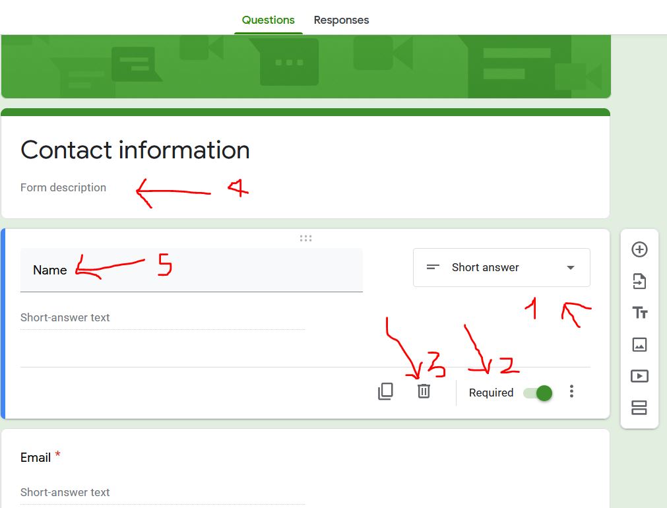Click the Import questions icon
Image resolution: width=667 pixels, height=508 pixels.
tap(639, 282)
